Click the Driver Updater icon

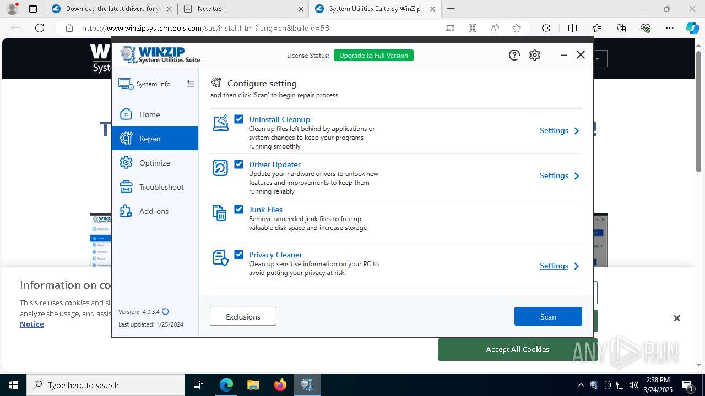point(220,168)
